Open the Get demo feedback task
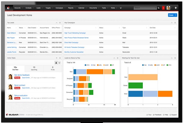 22,75
